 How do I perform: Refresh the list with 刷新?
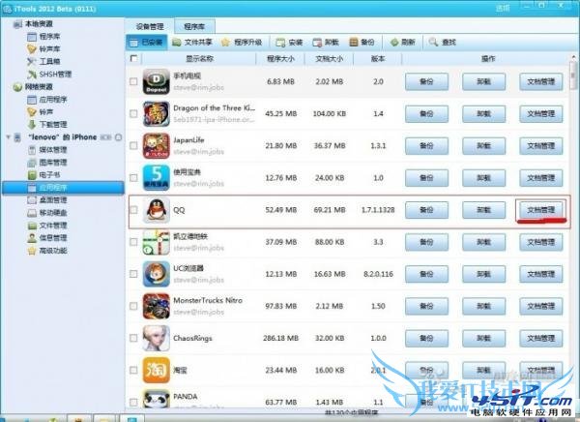pos(403,43)
